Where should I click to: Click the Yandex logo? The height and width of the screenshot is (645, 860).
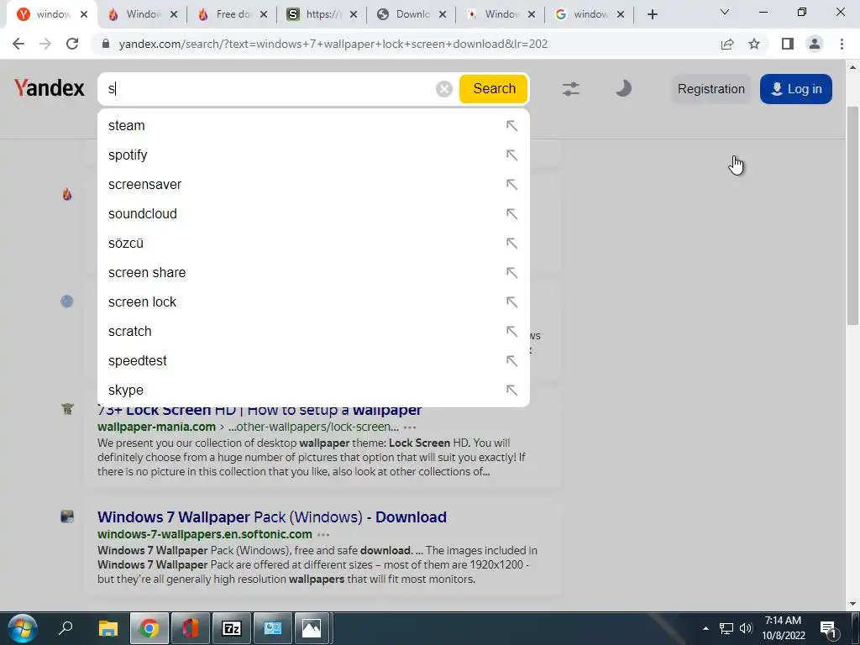point(50,88)
